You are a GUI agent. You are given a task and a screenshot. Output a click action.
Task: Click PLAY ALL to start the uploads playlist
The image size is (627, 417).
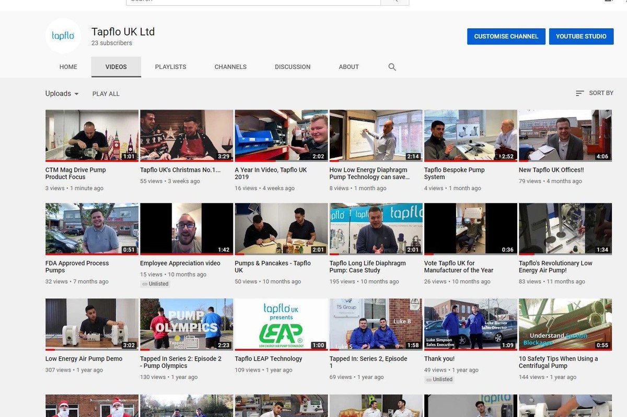(x=106, y=93)
